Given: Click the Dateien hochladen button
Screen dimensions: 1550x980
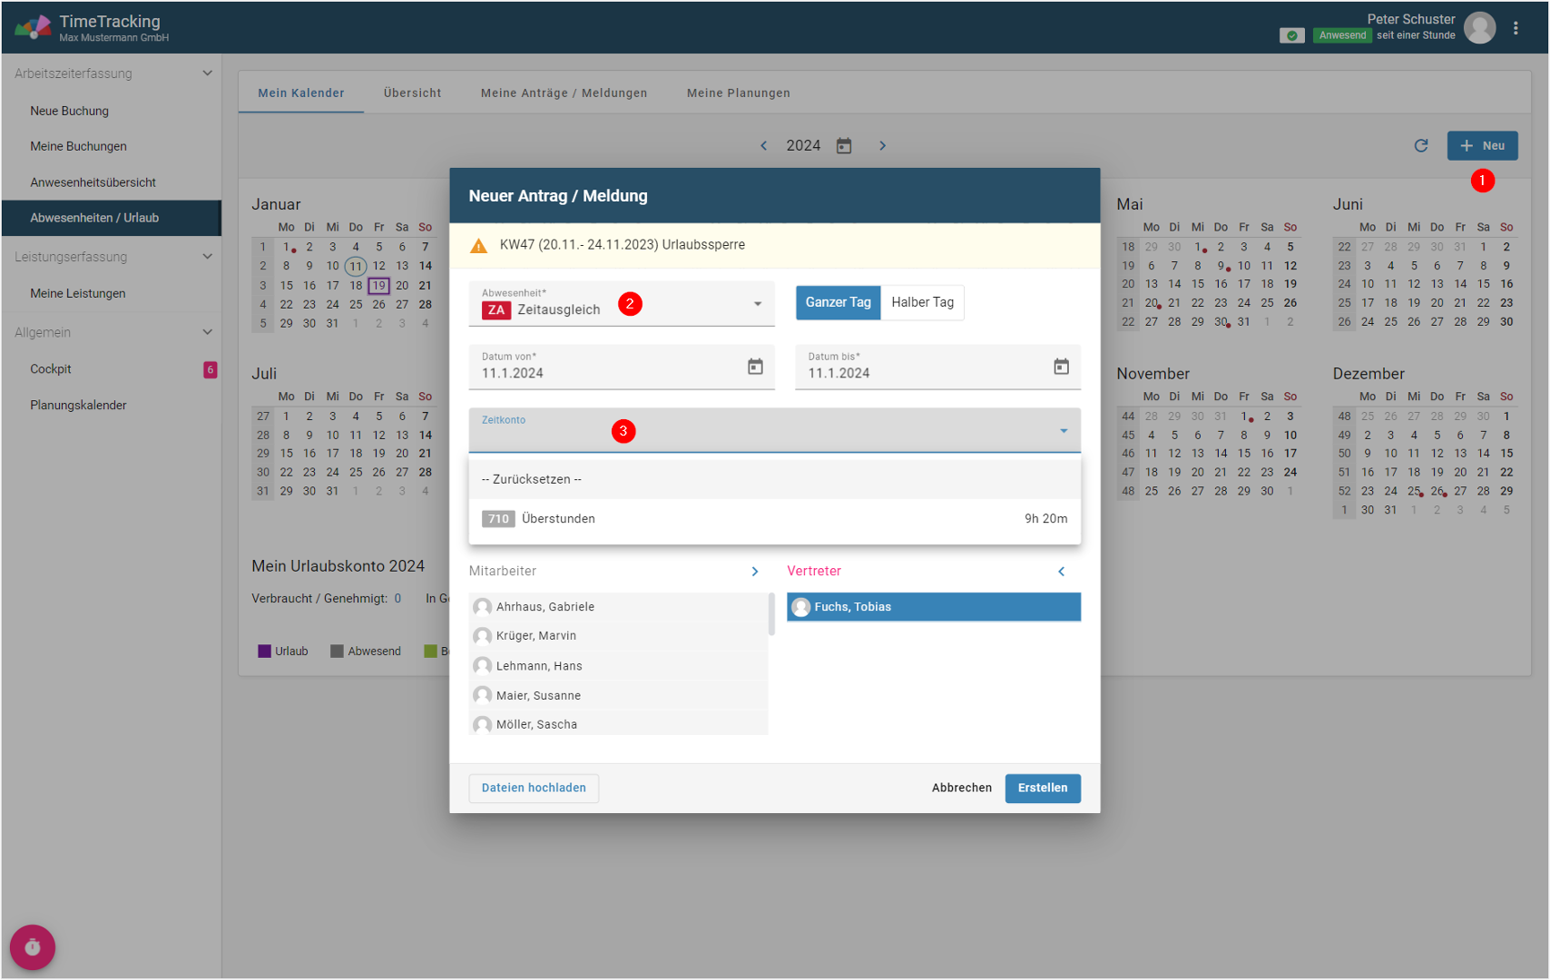Looking at the screenshot, I should point(534,788).
